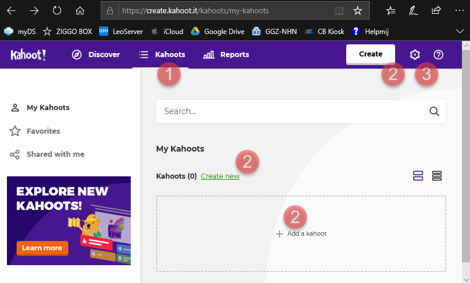Click the Create new link
470x283 pixels.
click(x=220, y=176)
